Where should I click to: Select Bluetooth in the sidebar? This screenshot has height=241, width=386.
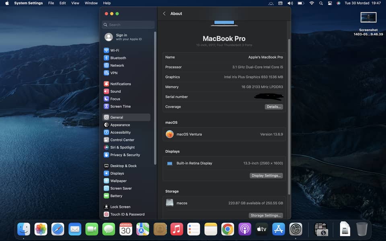(x=118, y=58)
